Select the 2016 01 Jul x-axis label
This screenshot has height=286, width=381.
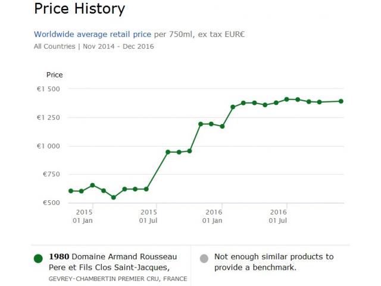click(x=279, y=216)
